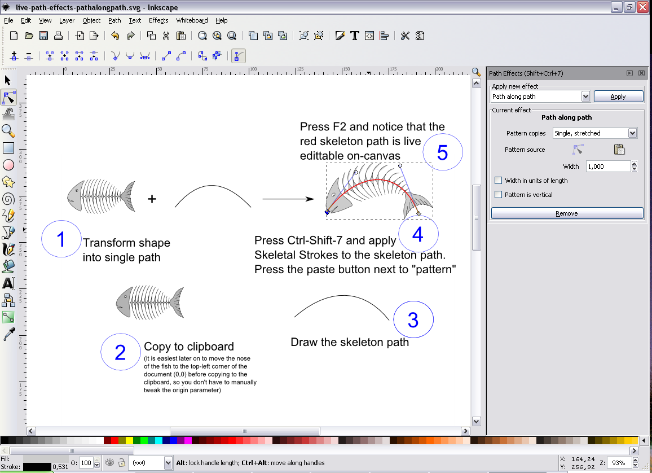Select the Tweak tool wave icon
Image resolution: width=652 pixels, height=473 pixels.
coord(8,113)
